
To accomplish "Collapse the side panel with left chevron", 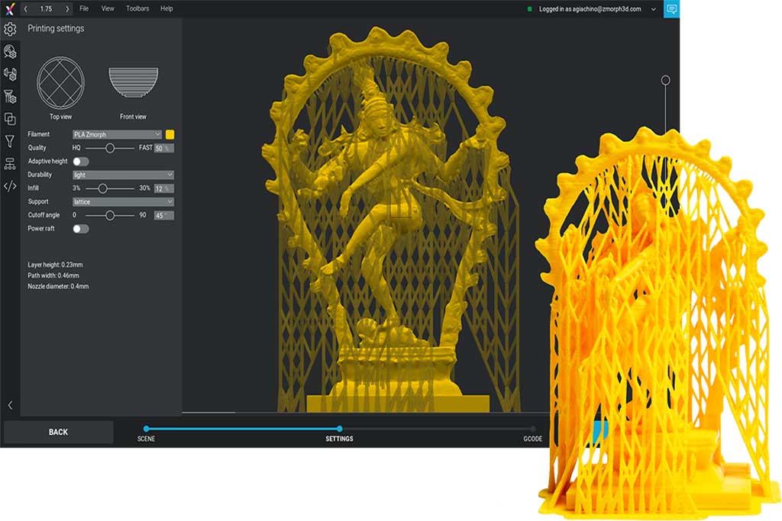I will pyautogui.click(x=10, y=405).
